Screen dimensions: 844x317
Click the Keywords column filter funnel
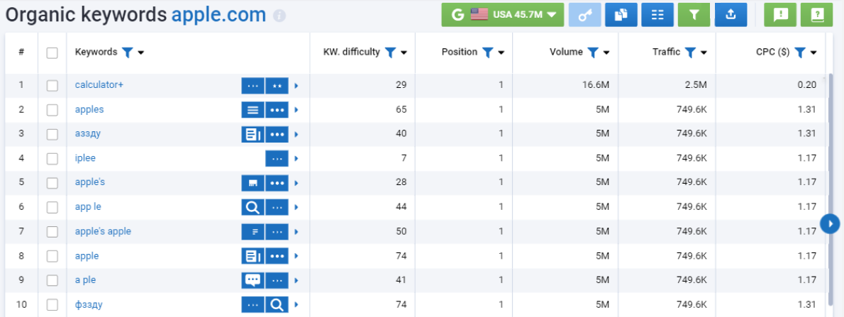point(127,52)
